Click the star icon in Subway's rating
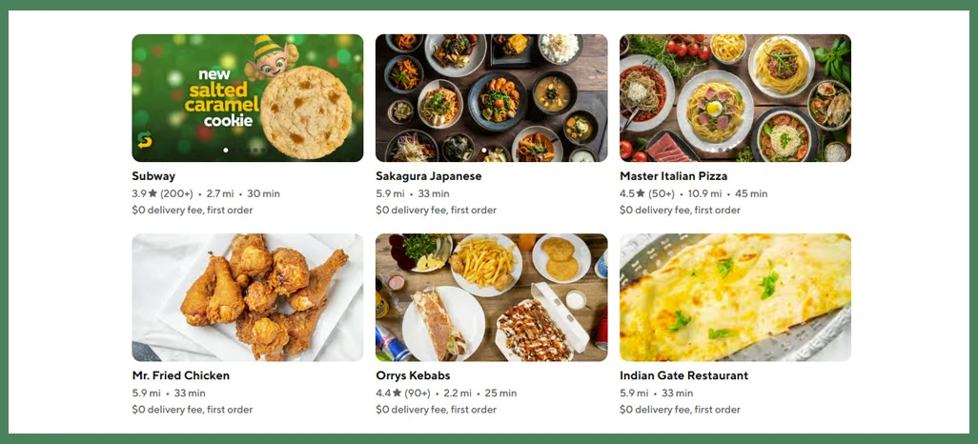Image resolution: width=978 pixels, height=444 pixels. pyautogui.click(x=153, y=193)
